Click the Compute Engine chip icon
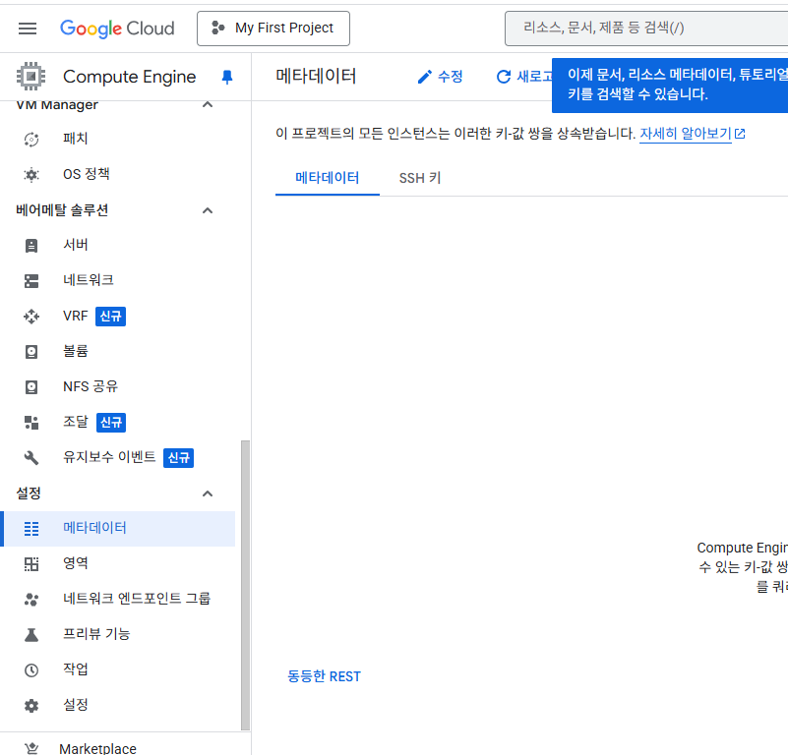 tap(31, 77)
